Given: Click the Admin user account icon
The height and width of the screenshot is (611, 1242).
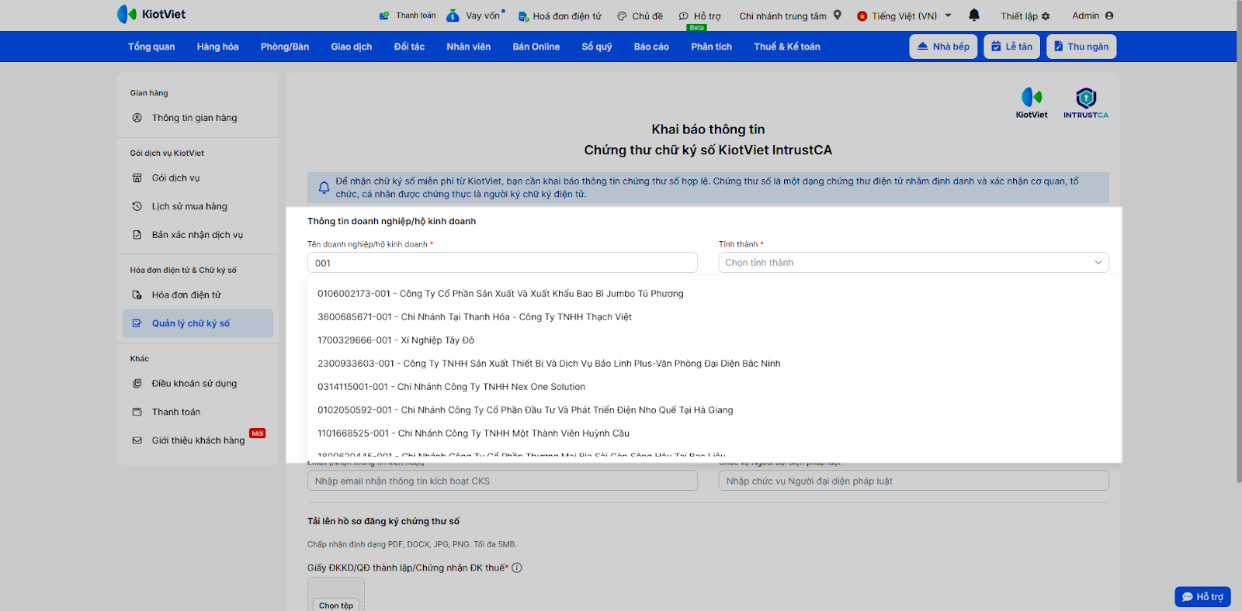Looking at the screenshot, I should coord(1109,16).
